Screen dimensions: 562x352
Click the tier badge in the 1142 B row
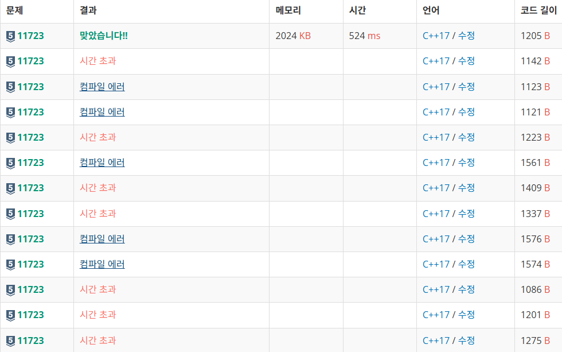pos(10,61)
